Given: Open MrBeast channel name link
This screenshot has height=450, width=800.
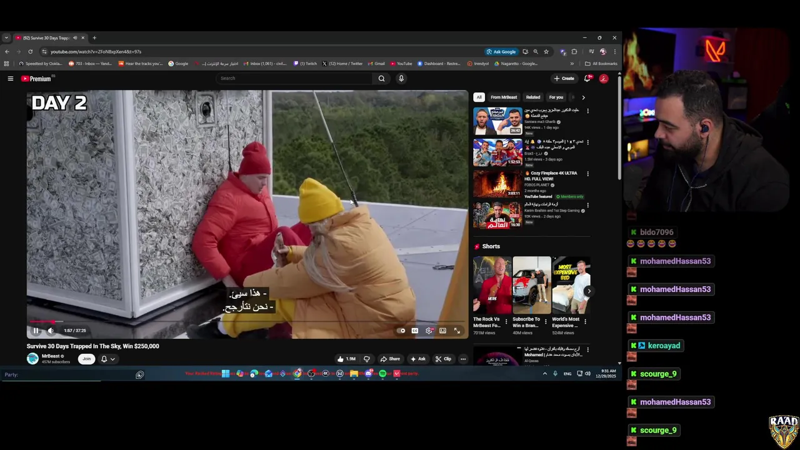Looking at the screenshot, I should [51, 356].
